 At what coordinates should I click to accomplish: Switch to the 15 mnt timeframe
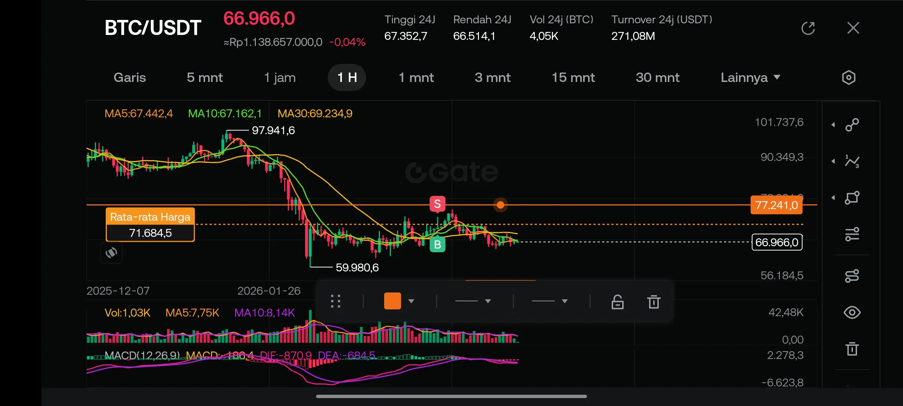tap(573, 77)
